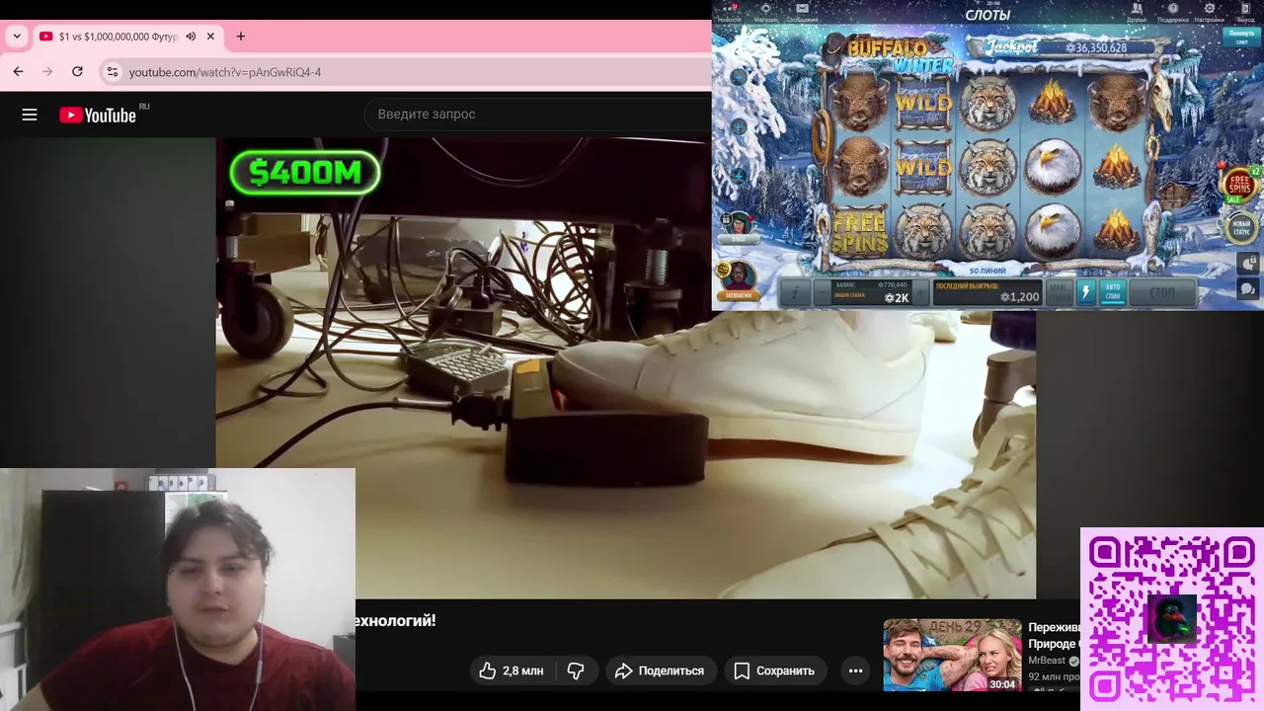
Task: Open the 'ДЕНЬ 29' recommended video thumbnail
Action: [952, 655]
